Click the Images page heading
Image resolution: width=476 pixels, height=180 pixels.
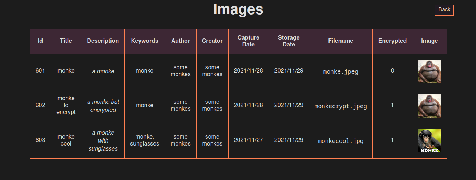tap(238, 9)
